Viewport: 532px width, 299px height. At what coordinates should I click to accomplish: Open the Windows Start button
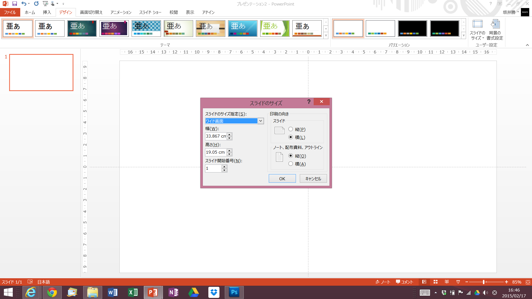(8, 292)
